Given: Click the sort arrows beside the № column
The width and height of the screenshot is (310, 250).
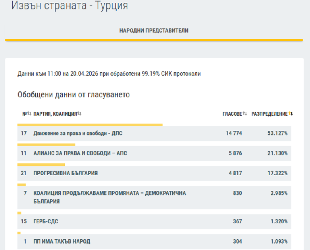Looking at the screenshot, I should click(29, 114).
